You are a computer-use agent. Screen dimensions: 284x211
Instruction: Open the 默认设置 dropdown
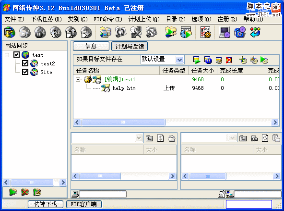tap(180, 60)
